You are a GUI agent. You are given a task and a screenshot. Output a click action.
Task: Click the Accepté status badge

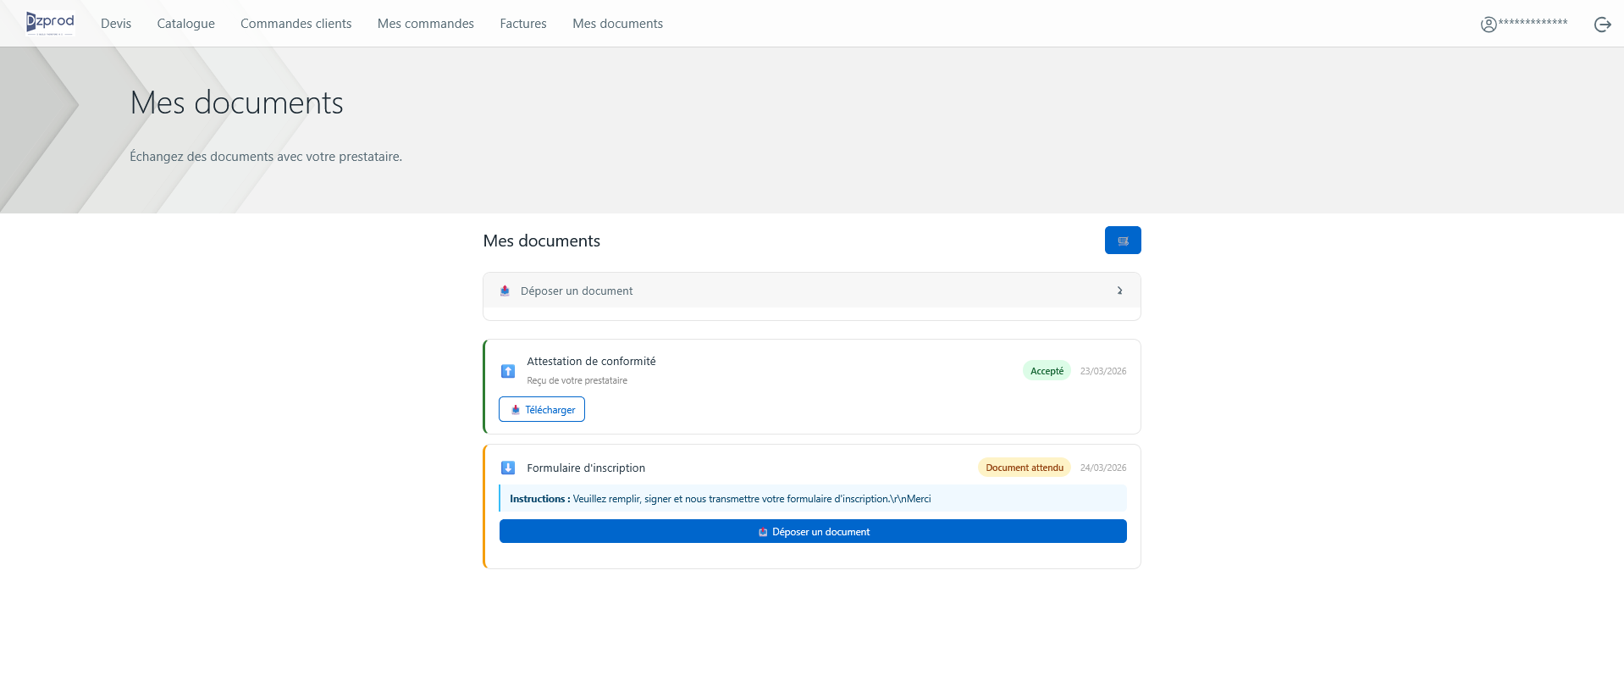[1047, 371]
